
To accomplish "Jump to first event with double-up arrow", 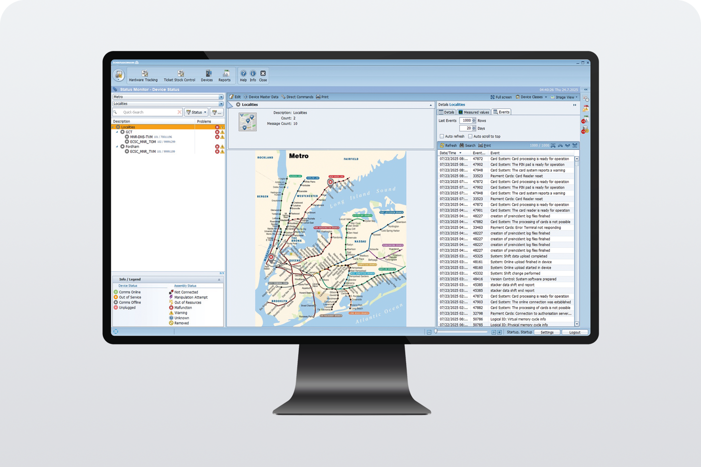I will coord(553,145).
